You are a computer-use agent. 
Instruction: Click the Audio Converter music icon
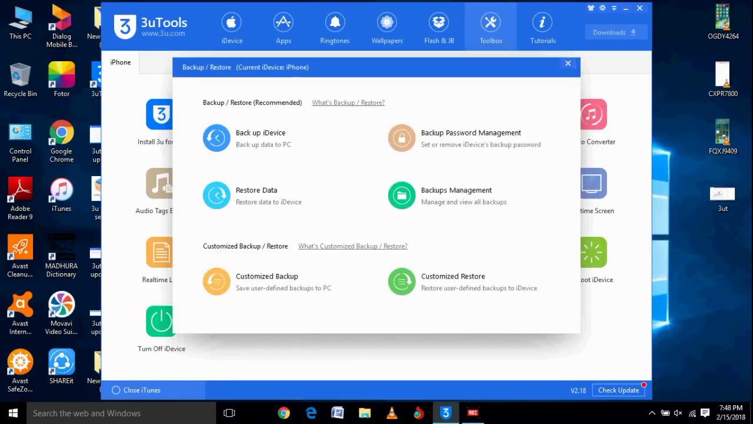coord(593,114)
